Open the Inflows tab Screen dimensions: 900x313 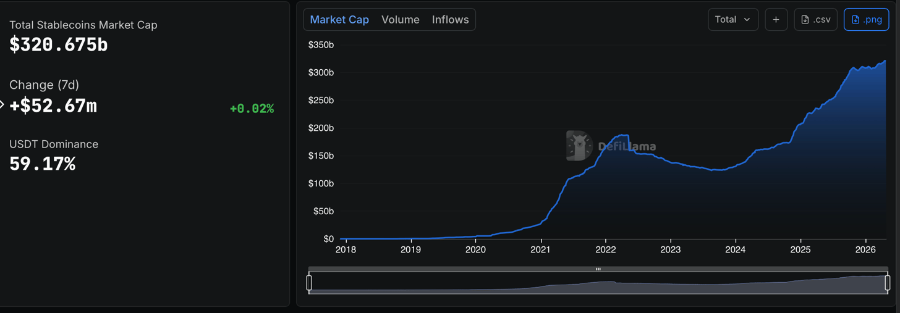click(x=450, y=20)
